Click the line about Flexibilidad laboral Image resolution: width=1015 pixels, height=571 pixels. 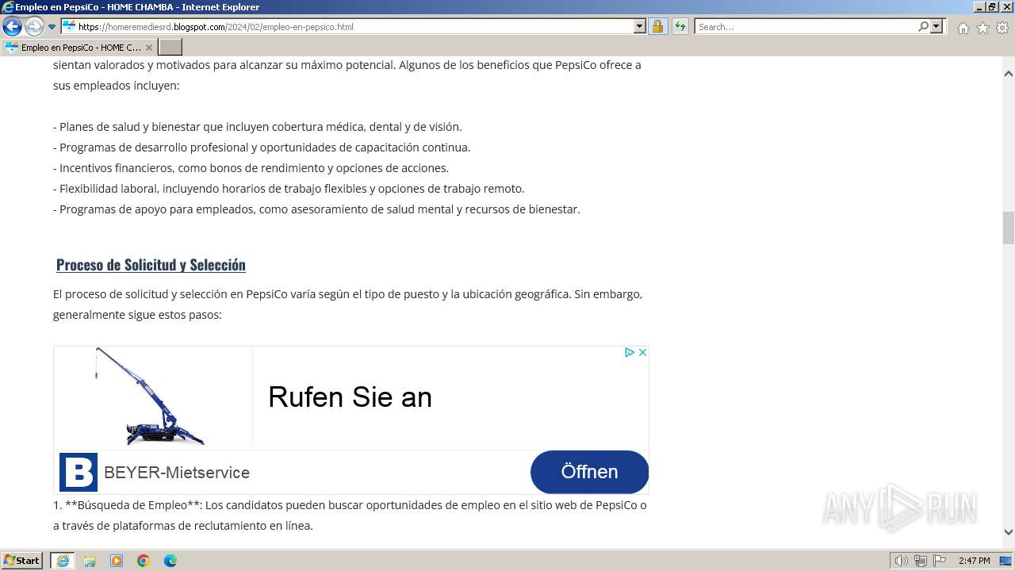(x=289, y=189)
